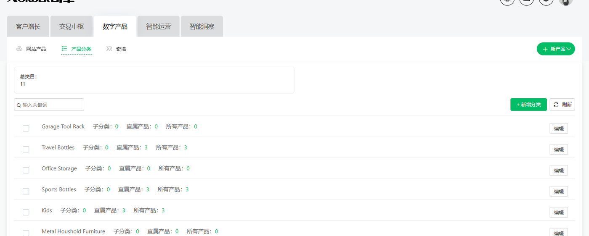
Task: Select the Office Storage checkbox
Action: pyautogui.click(x=26, y=170)
